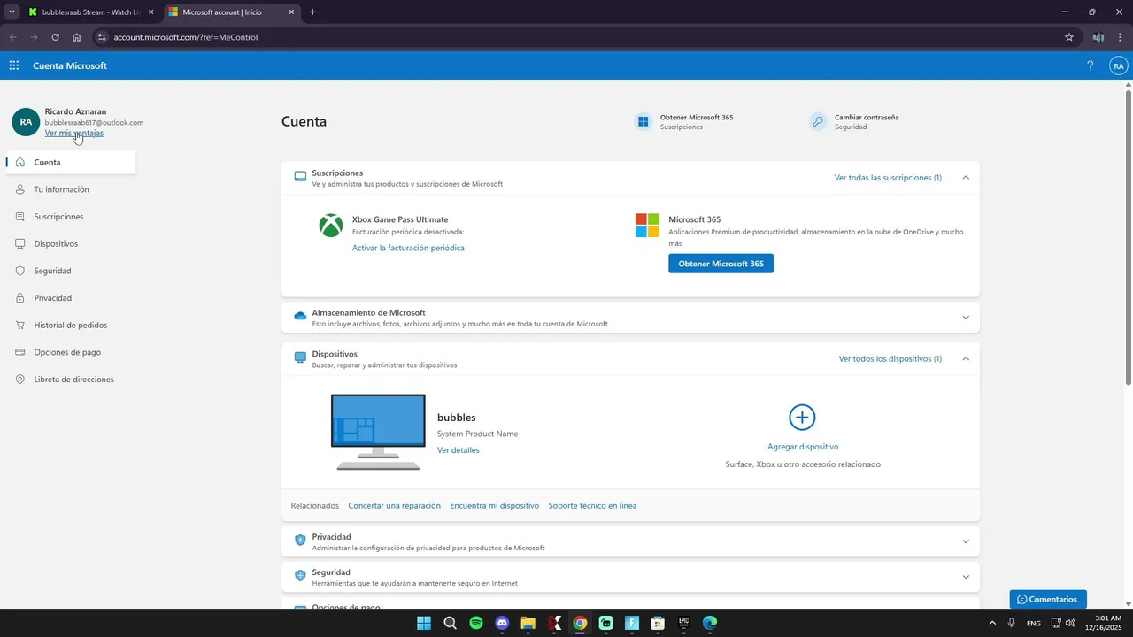This screenshot has height=637, width=1133.
Task: Click the Obtener Microsoft 365 Windows icon
Action: (644, 121)
